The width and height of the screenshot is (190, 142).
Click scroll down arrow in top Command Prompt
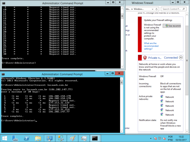click(122, 67)
